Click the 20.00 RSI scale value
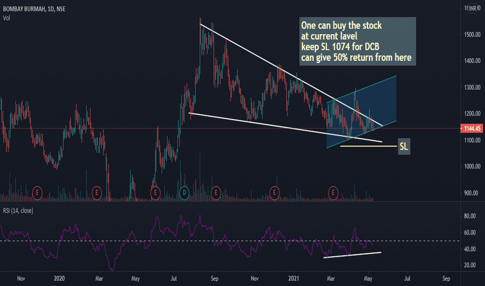Viewport: 485px width, 286px height. click(470, 265)
